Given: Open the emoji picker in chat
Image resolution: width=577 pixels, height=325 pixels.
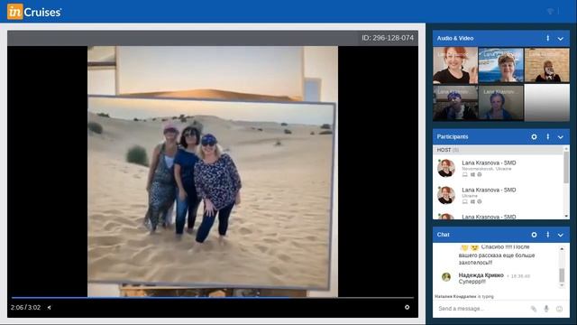Looking at the screenshot, I should click(x=559, y=309).
